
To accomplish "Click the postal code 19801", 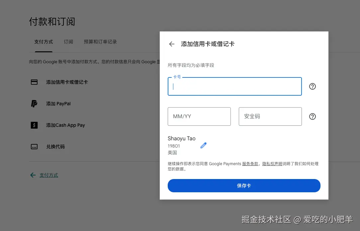I will [174, 146].
